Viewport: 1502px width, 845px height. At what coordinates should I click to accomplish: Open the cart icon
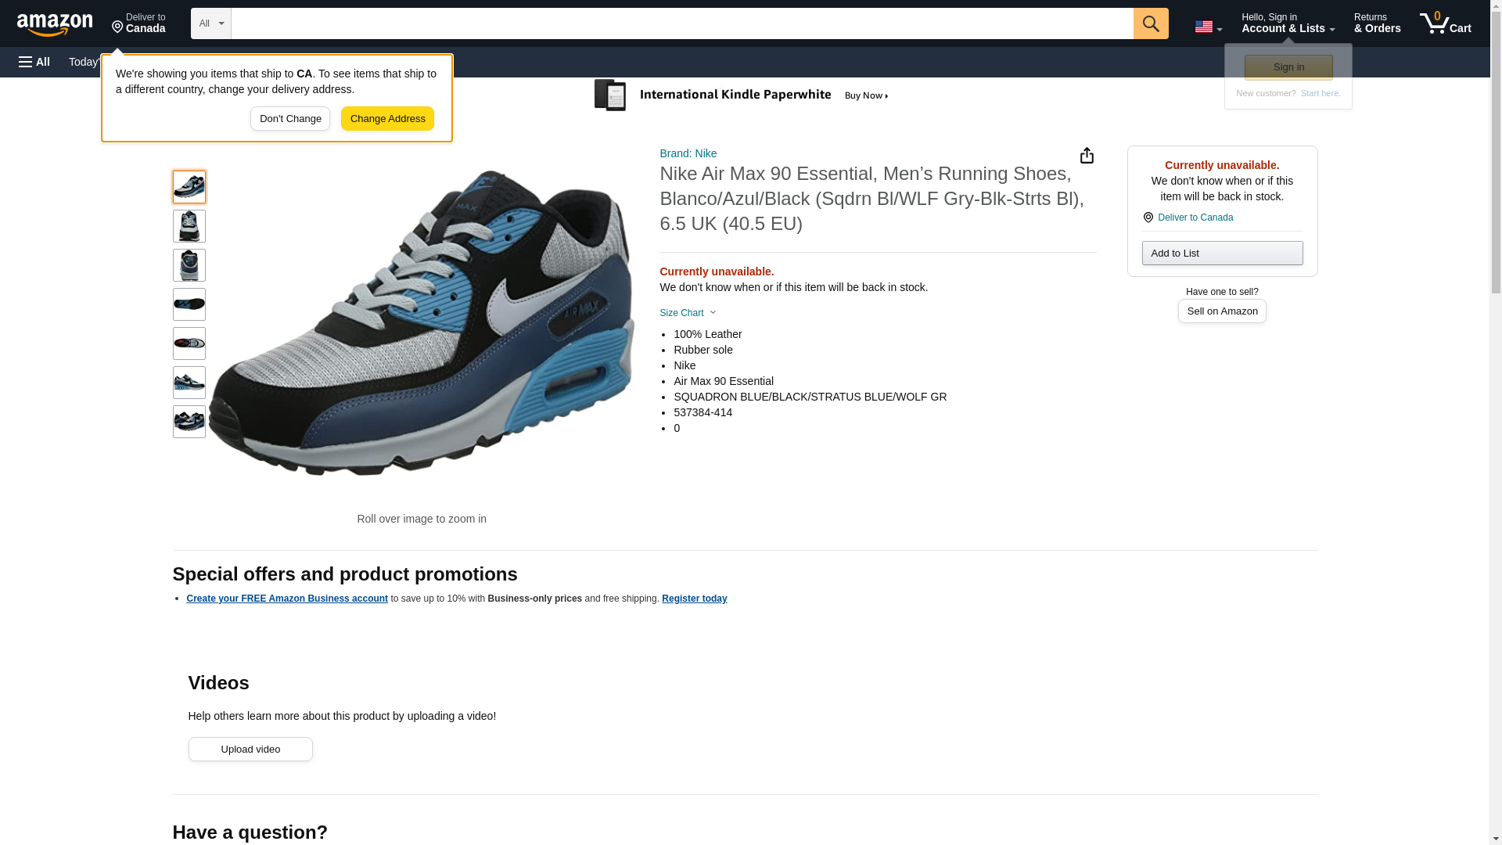pyautogui.click(x=1445, y=23)
